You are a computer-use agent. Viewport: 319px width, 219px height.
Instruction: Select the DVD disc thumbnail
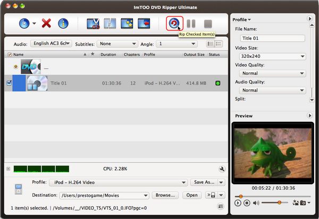[31, 66]
